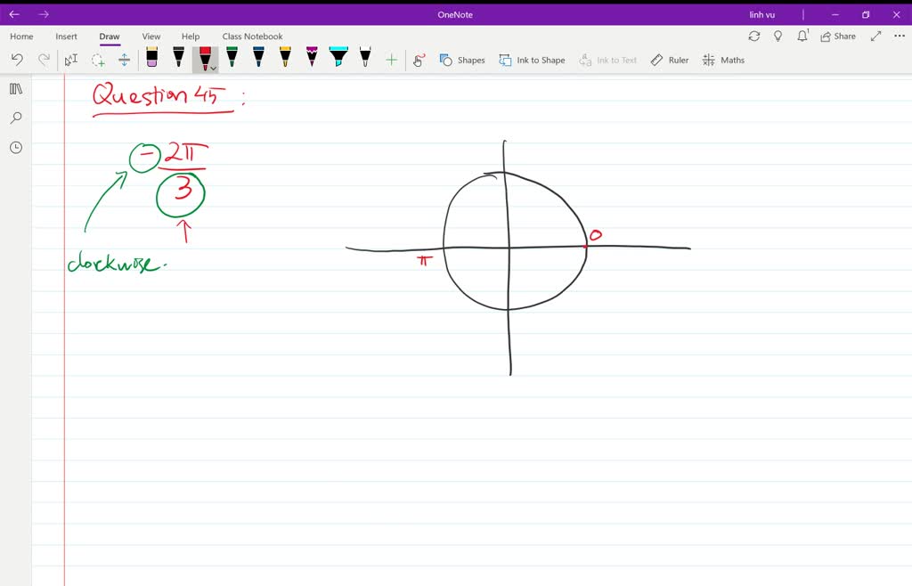
Task: Enable Ink to Shape mode
Action: tap(532, 60)
